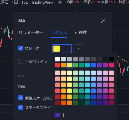Screen dimensions: 129x120
Task: Choose the orange swatch in main row
Action: point(63,65)
